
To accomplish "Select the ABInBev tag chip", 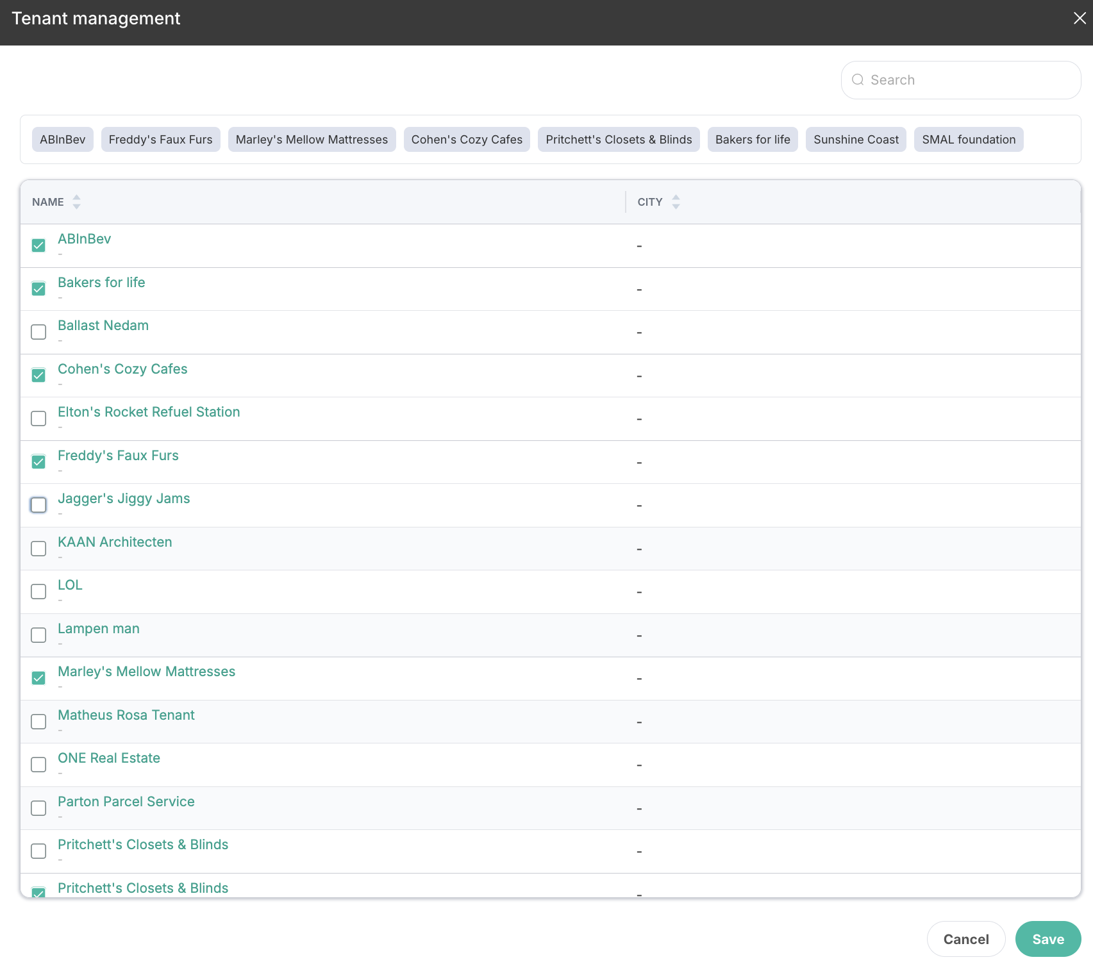I will (63, 140).
